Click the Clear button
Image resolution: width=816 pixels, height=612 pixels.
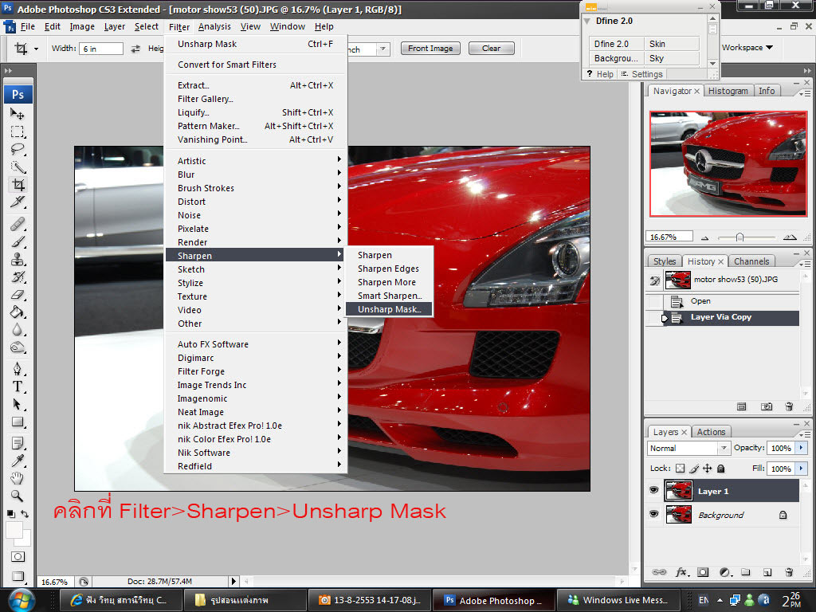491,49
